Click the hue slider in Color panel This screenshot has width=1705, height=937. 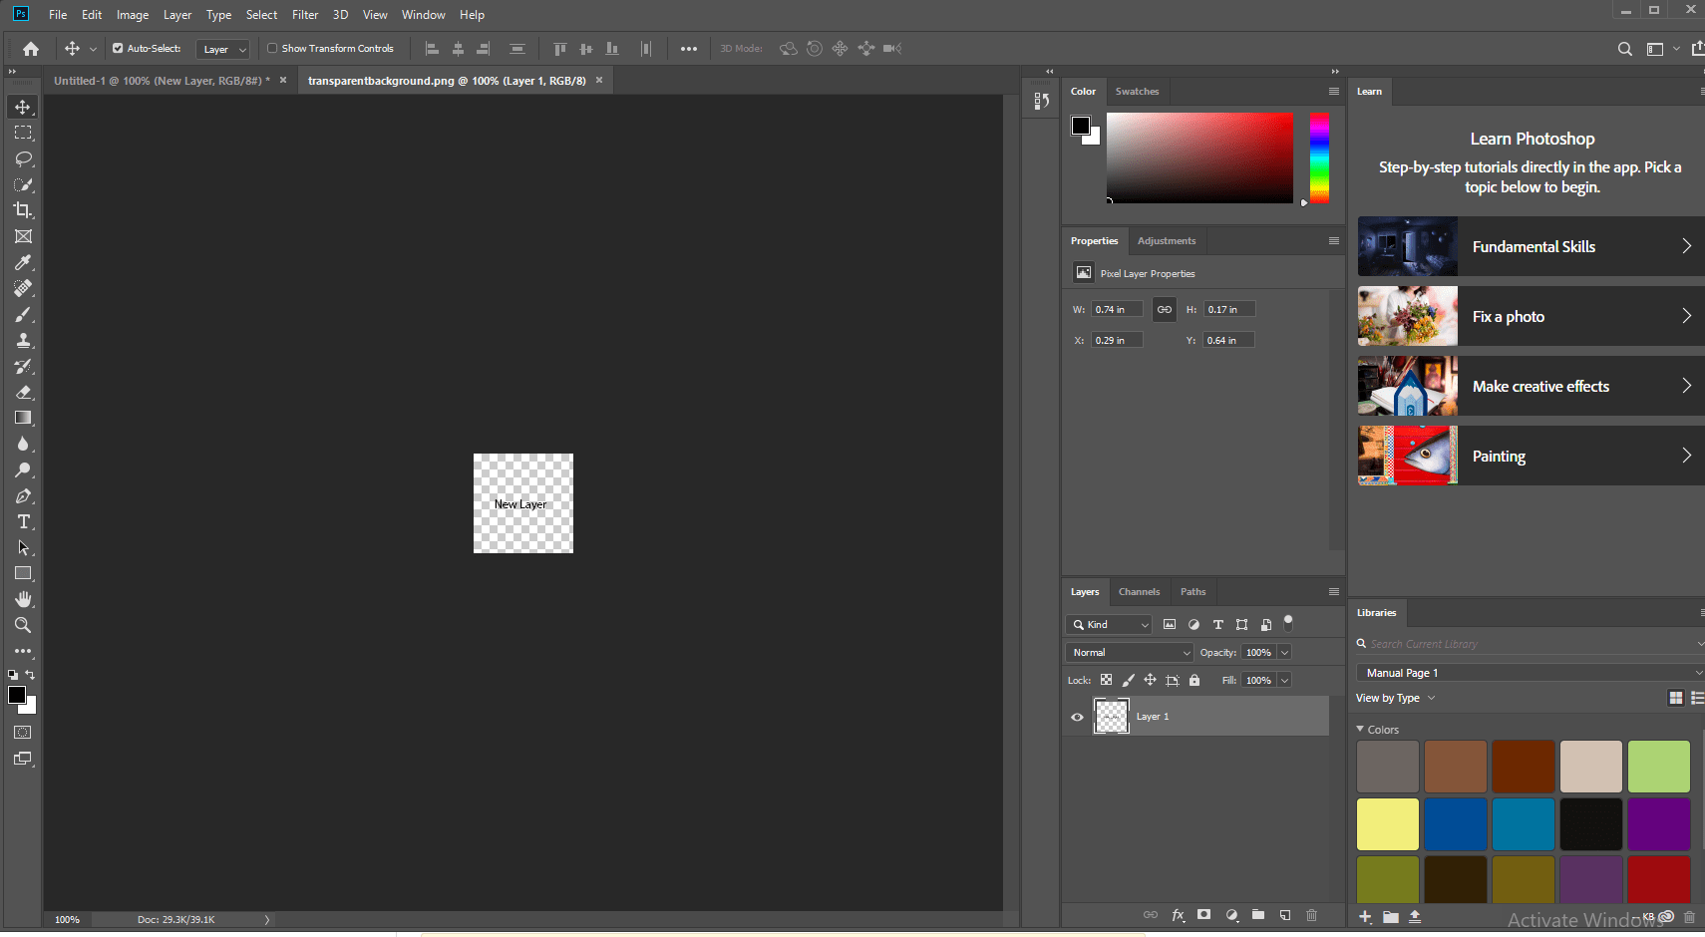(x=1319, y=157)
